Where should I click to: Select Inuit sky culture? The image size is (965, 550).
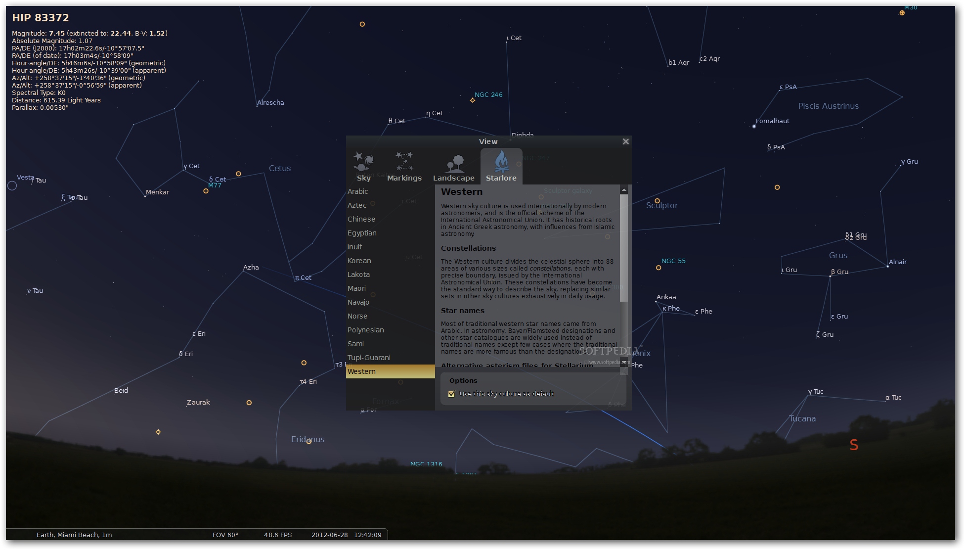click(390, 247)
